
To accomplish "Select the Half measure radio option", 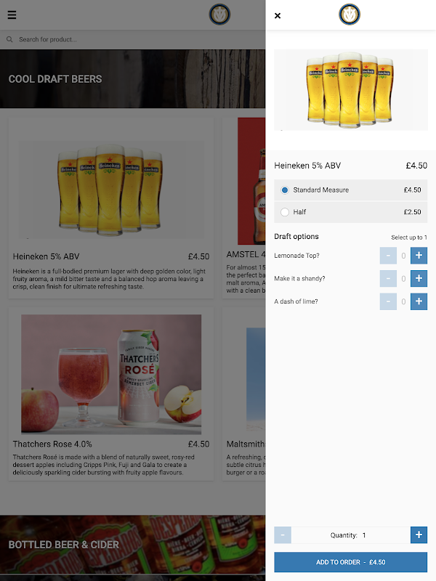I will pos(285,212).
